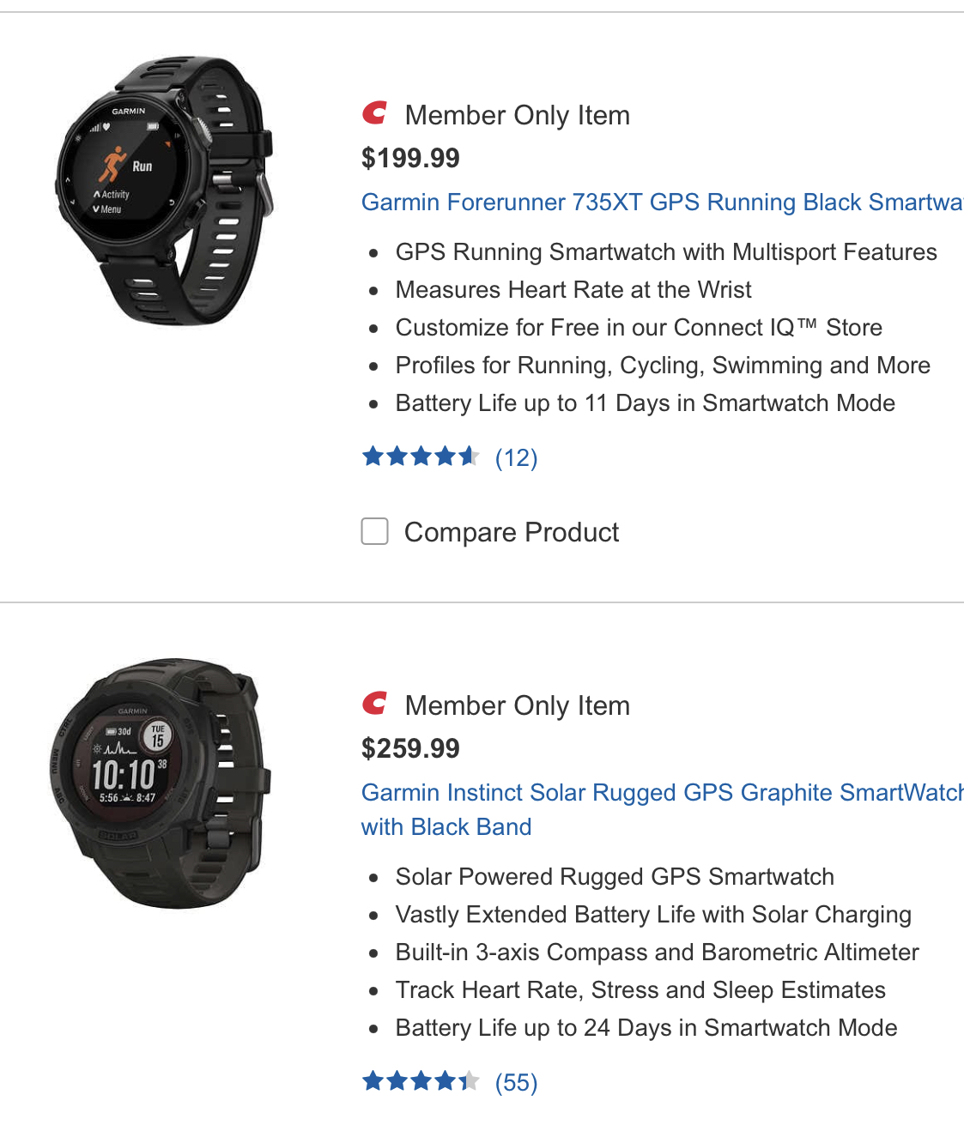This screenshot has height=1125, width=964.
Task: Click the $259.99 price
Action: (x=410, y=748)
